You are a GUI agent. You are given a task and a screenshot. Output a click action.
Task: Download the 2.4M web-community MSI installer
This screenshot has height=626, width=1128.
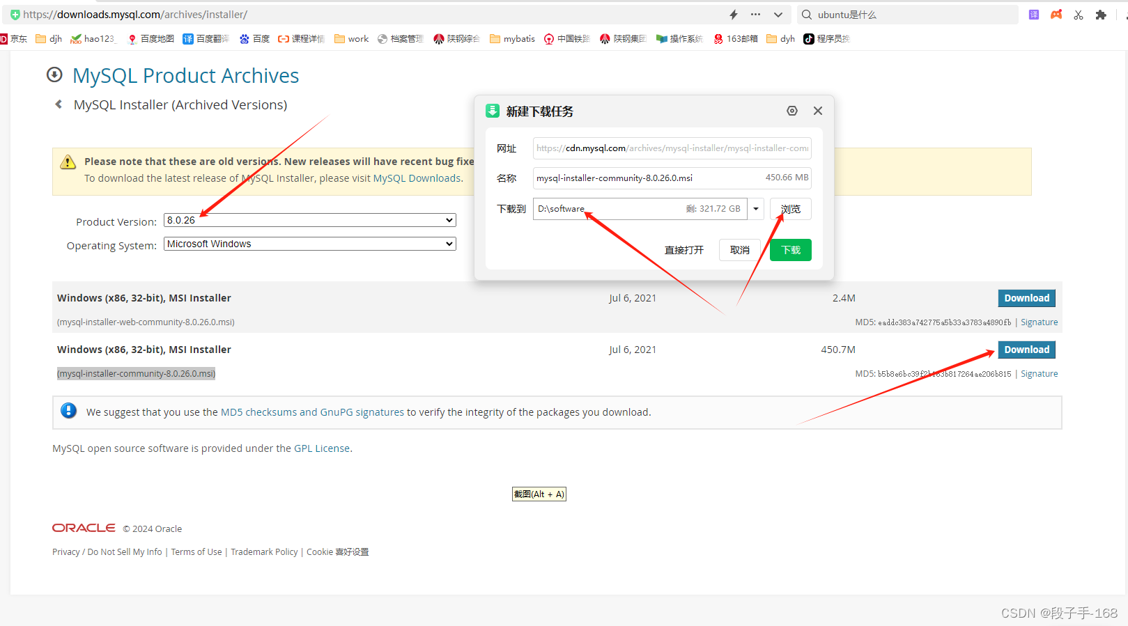point(1027,298)
